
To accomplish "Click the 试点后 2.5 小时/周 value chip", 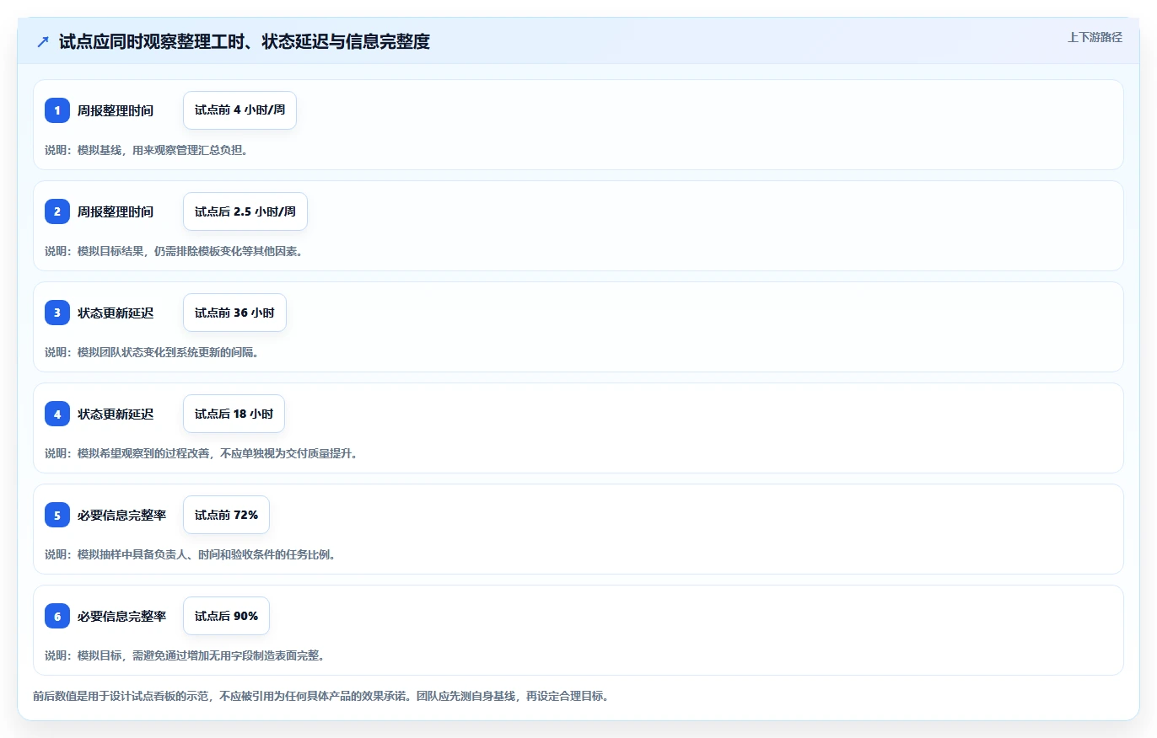I will (245, 211).
